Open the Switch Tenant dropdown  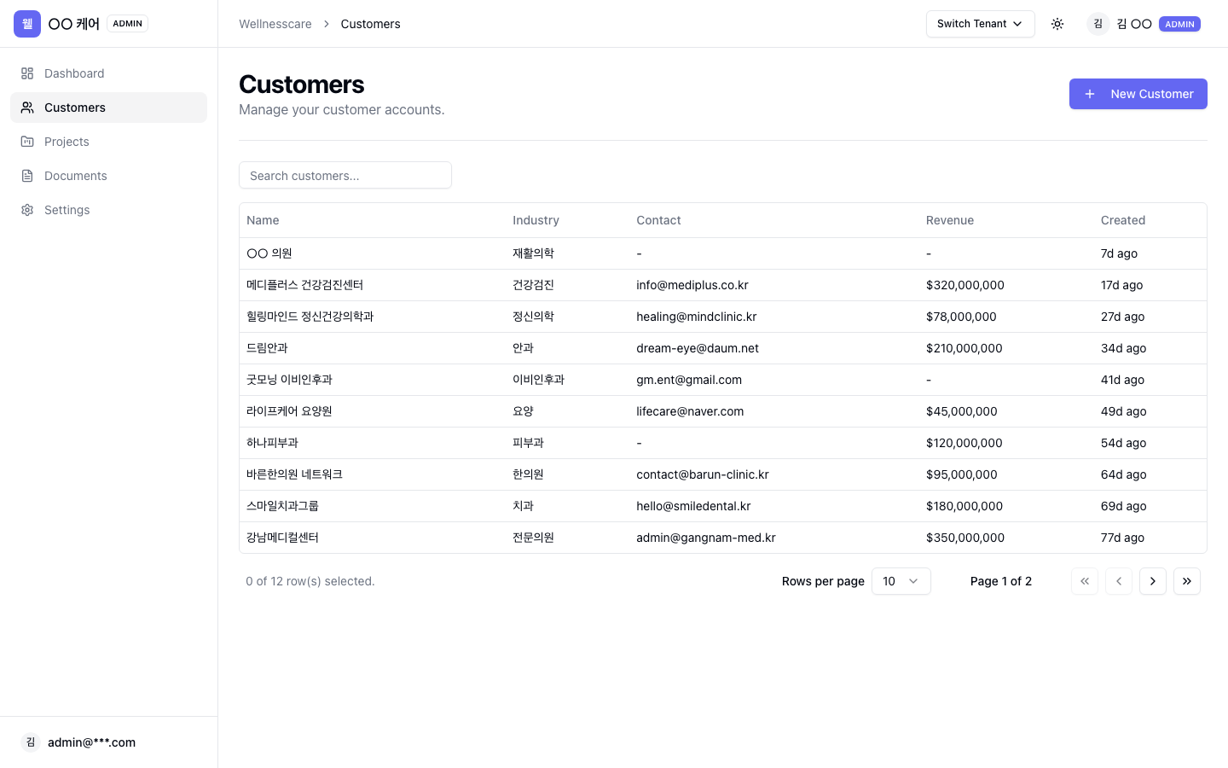click(x=980, y=24)
